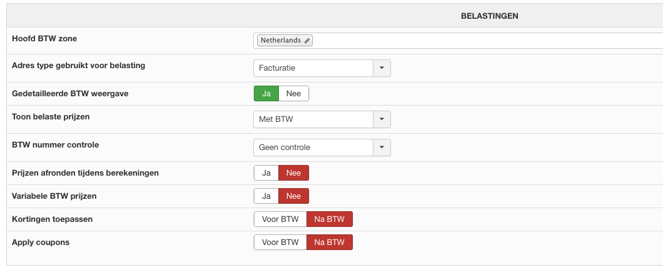The image size is (663, 270).
Task: Enable Prijzen afronden tijdens berekeningen with Ja
Action: click(x=266, y=173)
